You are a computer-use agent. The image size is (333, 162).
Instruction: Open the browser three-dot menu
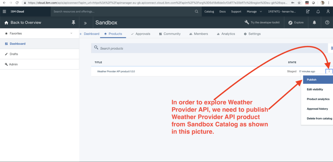pos(329,3)
